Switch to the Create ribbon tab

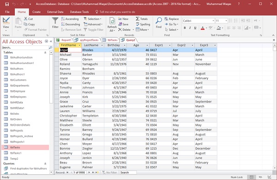click(x=36, y=12)
